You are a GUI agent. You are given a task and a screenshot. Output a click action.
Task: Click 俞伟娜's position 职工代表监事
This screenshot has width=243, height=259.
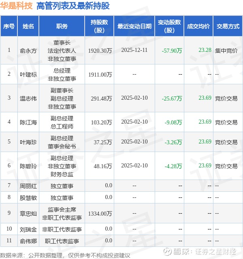click(62, 241)
